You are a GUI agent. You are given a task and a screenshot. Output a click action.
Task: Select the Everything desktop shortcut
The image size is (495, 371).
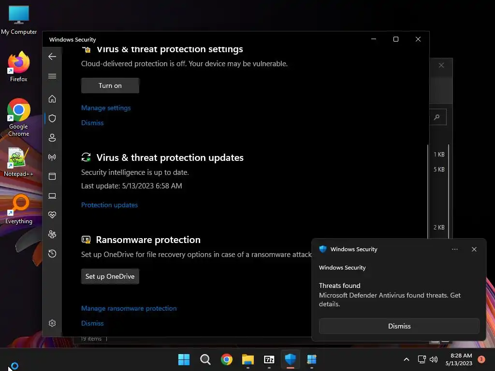tap(19, 209)
